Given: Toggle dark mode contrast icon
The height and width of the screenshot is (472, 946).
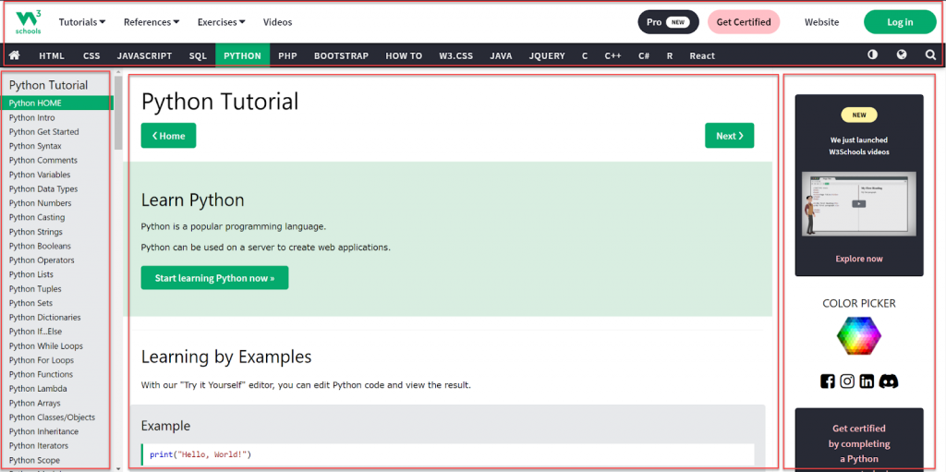Looking at the screenshot, I should (x=872, y=55).
